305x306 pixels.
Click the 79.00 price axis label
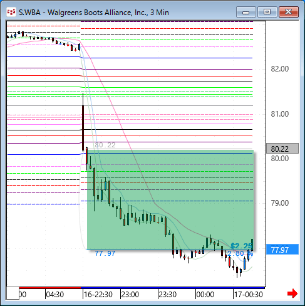coord(280,203)
